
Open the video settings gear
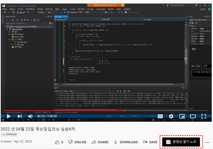pyautogui.click(x=171, y=116)
